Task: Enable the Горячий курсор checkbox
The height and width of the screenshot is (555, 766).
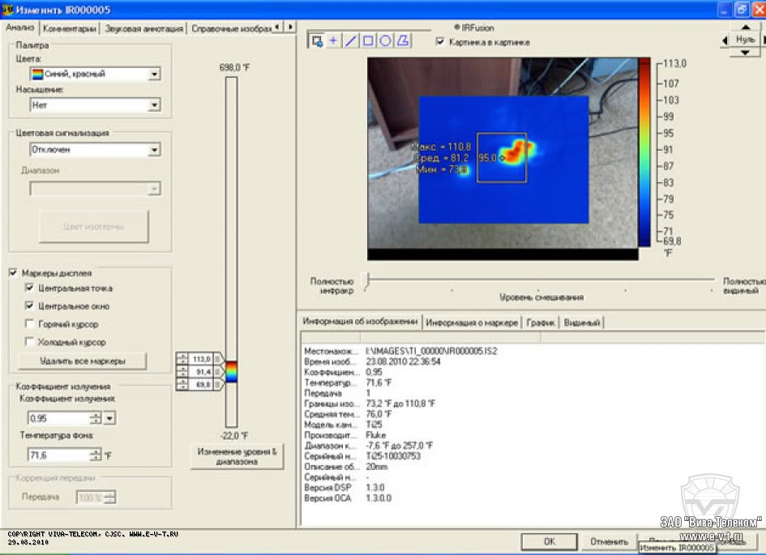Action: point(30,324)
